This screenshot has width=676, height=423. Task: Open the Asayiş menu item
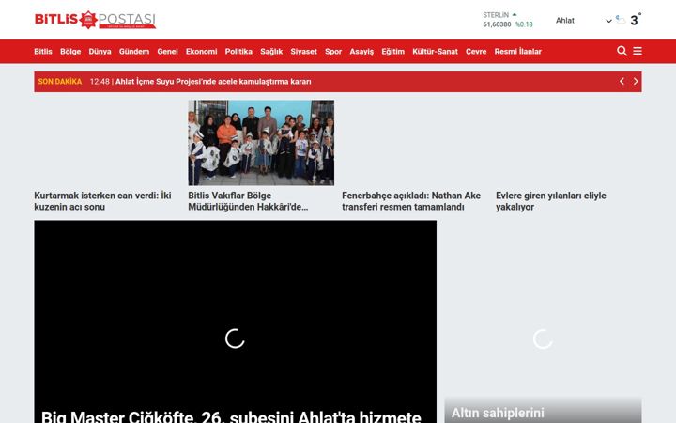(361, 52)
